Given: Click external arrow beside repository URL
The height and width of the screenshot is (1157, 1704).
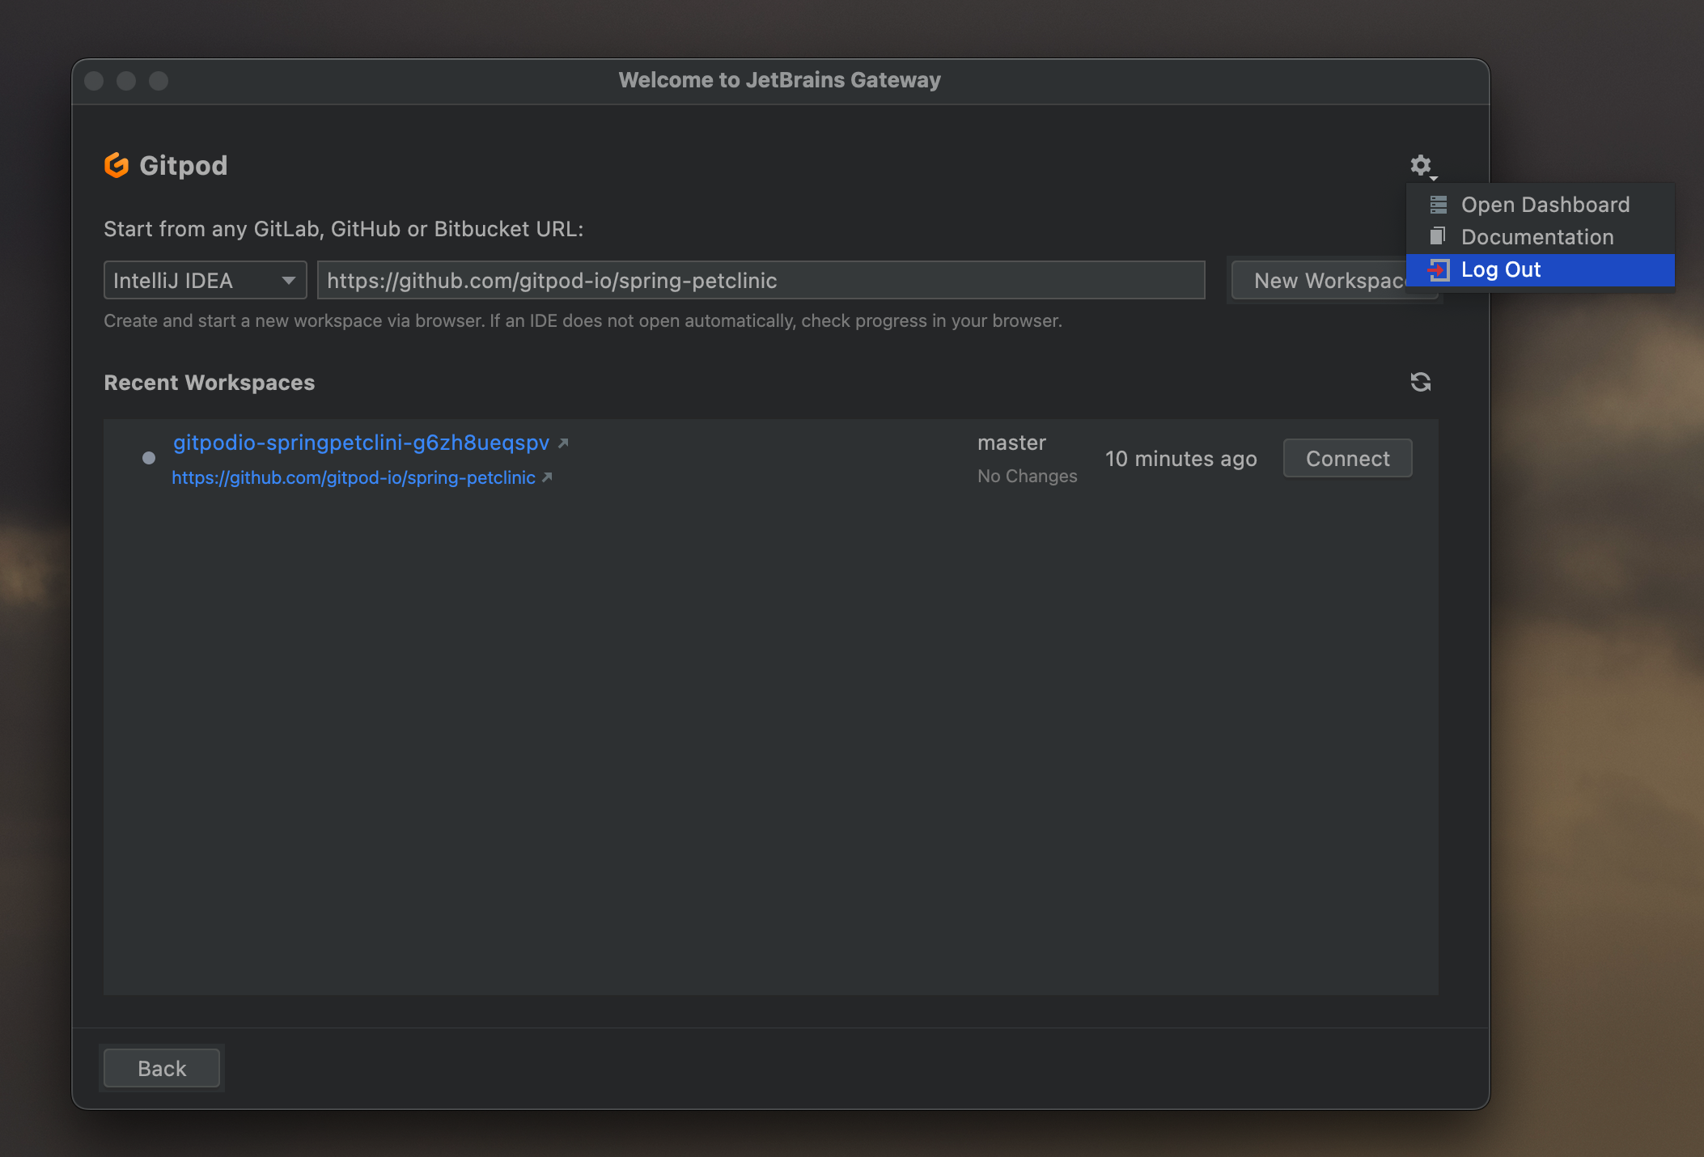Looking at the screenshot, I should (x=548, y=477).
